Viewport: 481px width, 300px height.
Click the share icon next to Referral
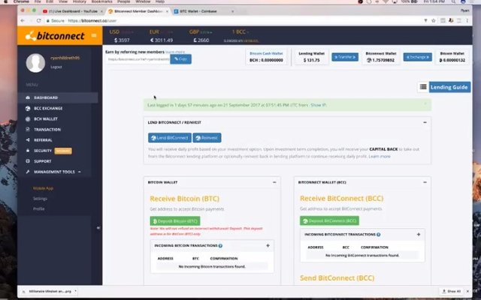(28, 140)
